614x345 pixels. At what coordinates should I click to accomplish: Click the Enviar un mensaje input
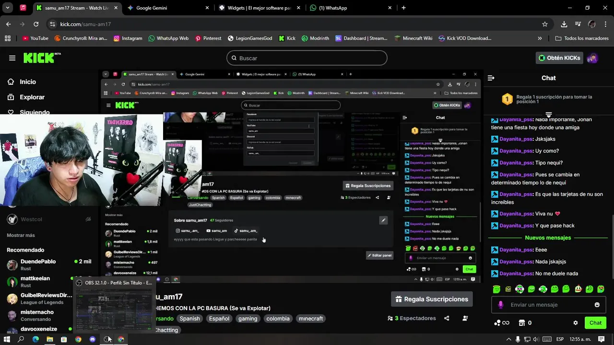pyautogui.click(x=549, y=305)
